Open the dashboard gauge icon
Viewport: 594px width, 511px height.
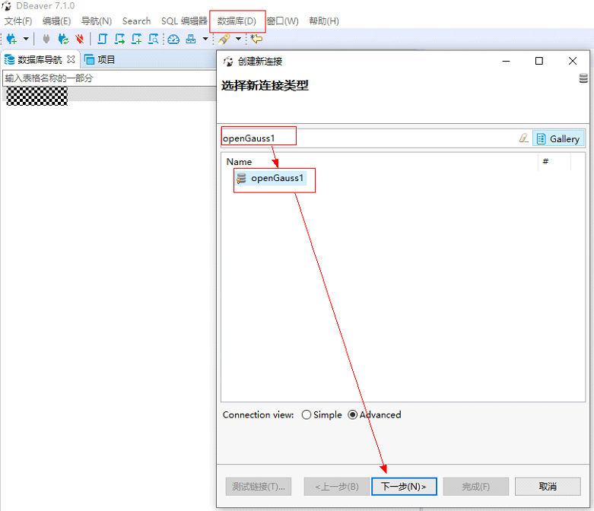tap(173, 39)
